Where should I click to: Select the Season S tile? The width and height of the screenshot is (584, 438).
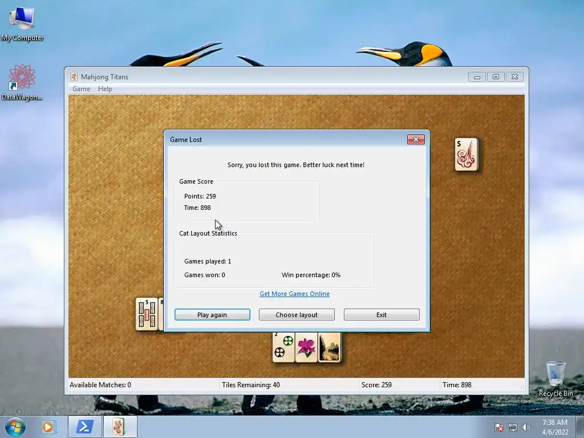(467, 155)
